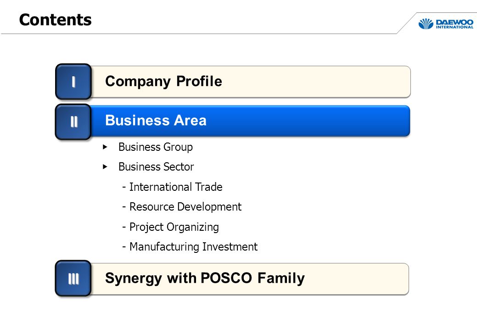
Task: Select the Business Sector item
Action: click(x=156, y=167)
